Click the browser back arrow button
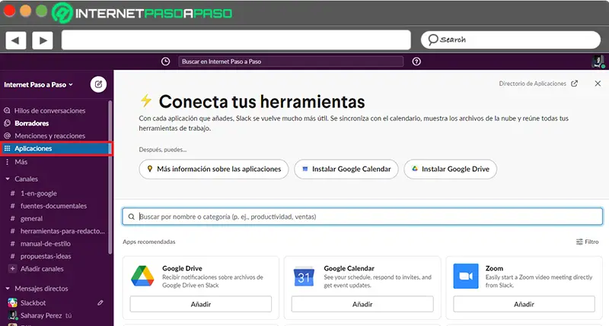Viewport: 609px width, 326px height. [x=15, y=40]
